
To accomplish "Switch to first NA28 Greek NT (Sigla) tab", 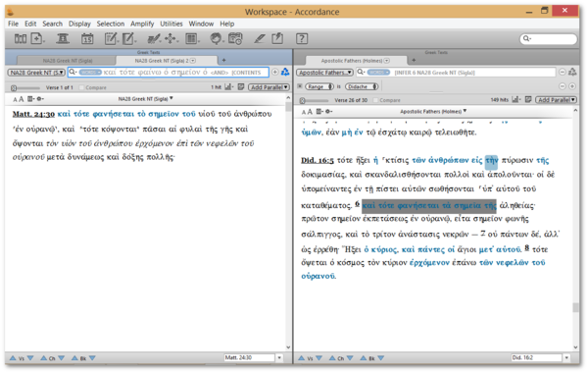I will [x=67, y=61].
